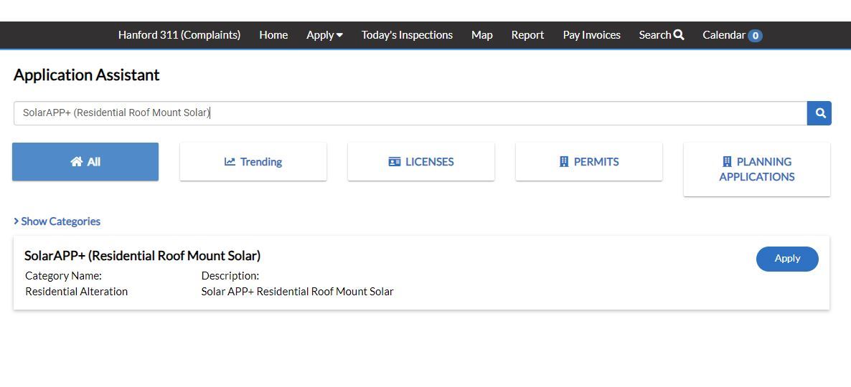
Task: Select the All category tab
Action: click(x=85, y=161)
